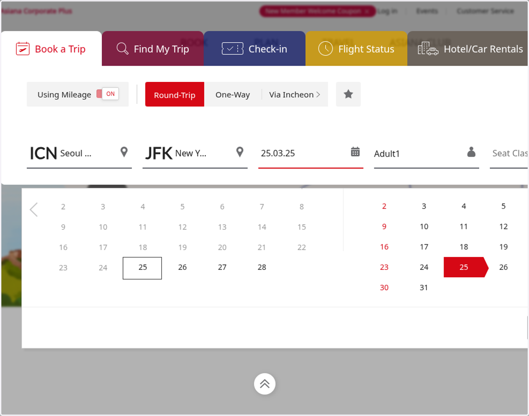529x416 pixels.
Task: Open the Customer Service link
Action: pyautogui.click(x=485, y=11)
